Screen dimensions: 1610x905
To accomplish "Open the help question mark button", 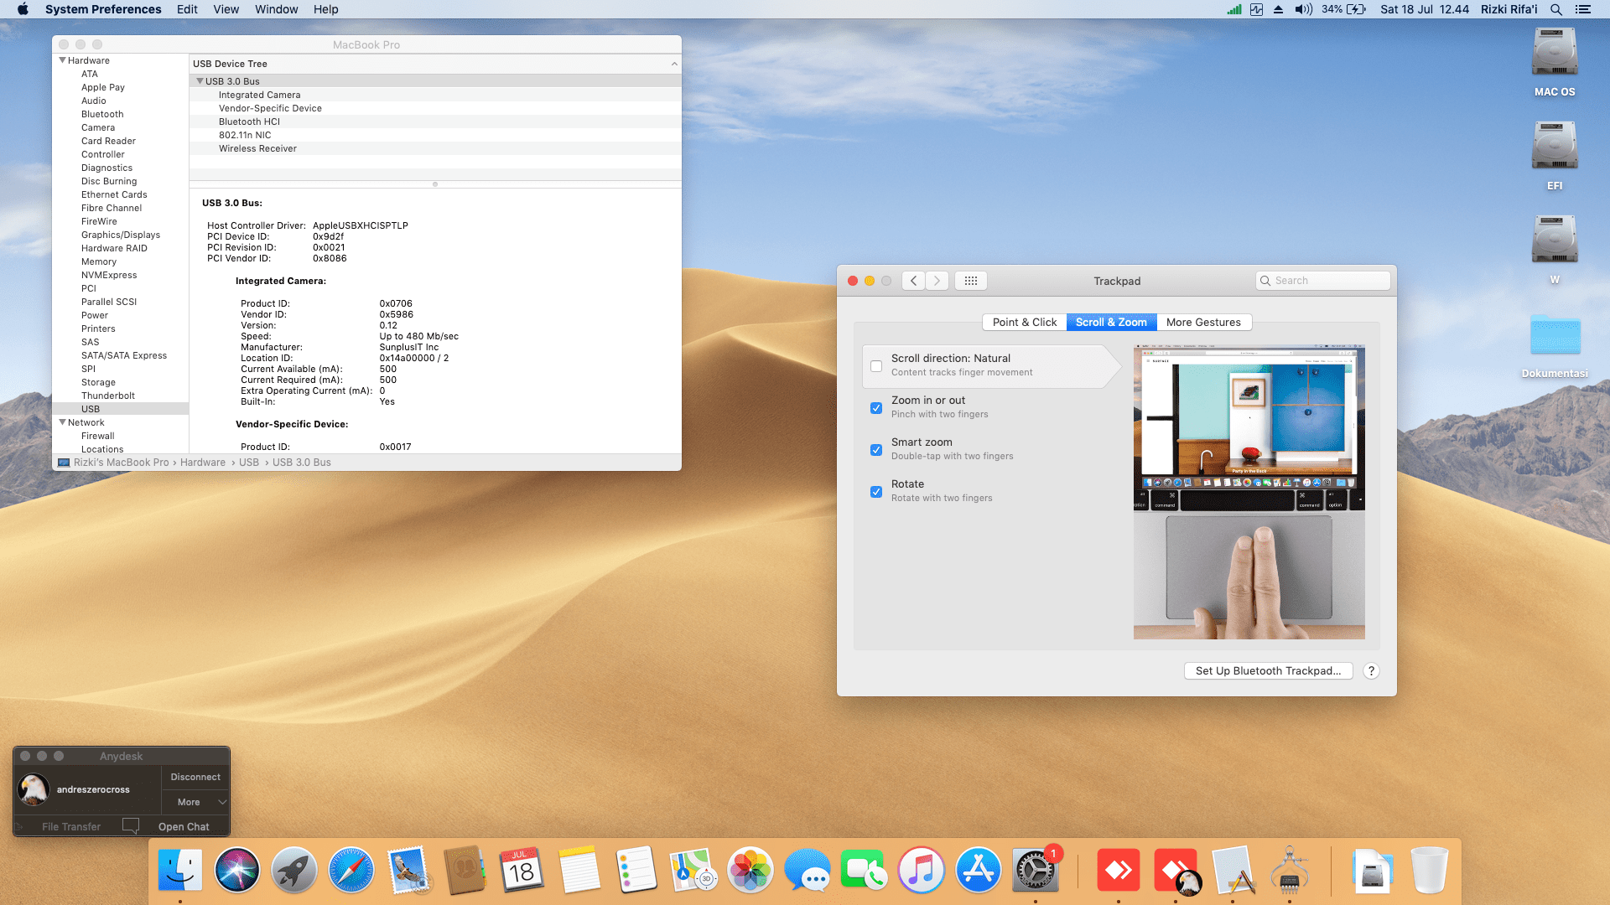I will [1371, 671].
